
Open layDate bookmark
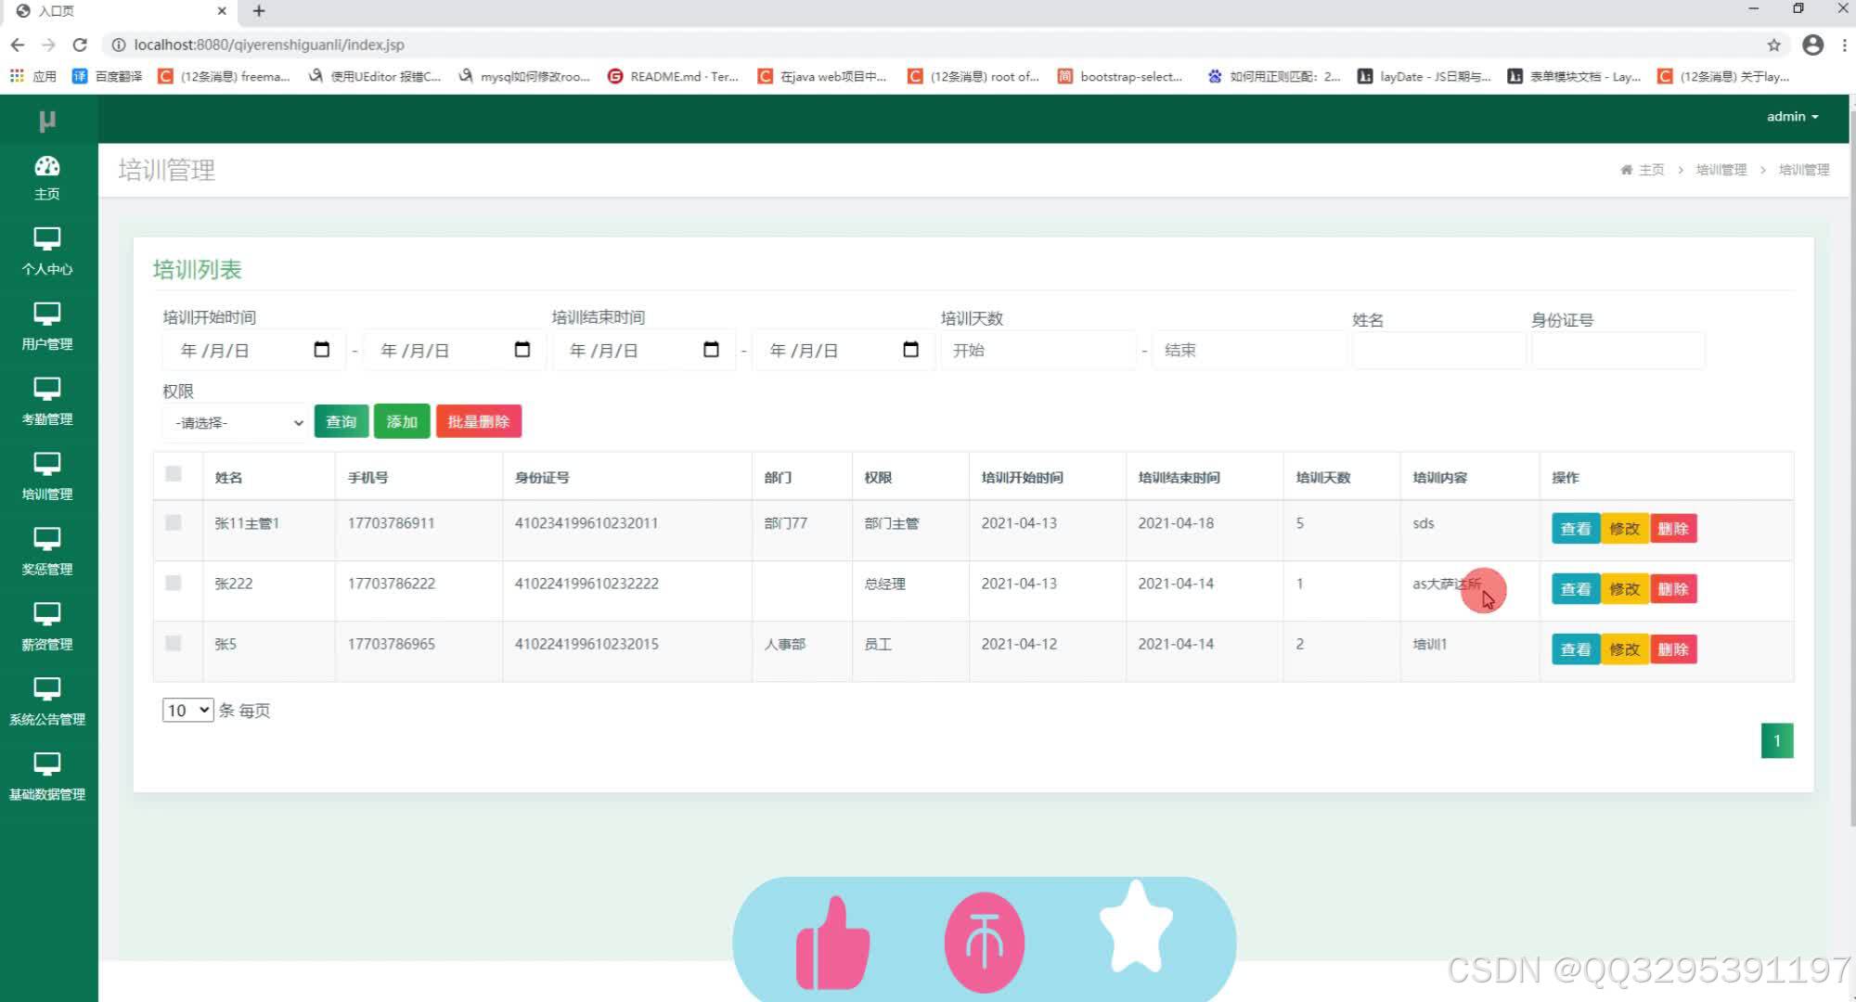pyautogui.click(x=1424, y=76)
